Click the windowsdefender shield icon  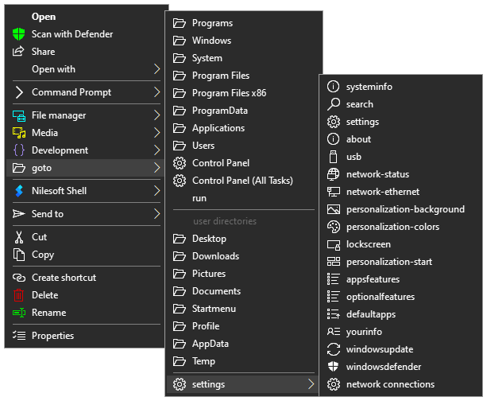[334, 367]
